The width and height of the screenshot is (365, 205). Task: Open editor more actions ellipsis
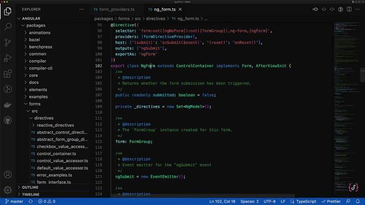[358, 9]
